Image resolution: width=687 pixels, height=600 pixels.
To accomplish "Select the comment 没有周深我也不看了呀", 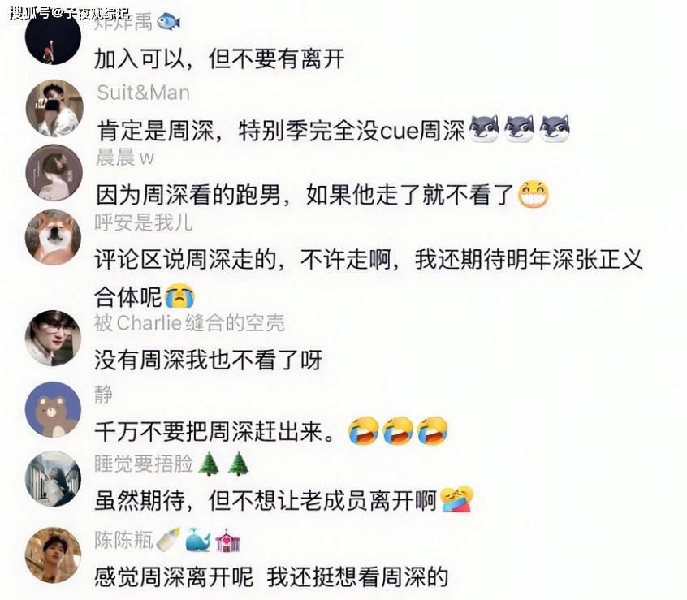I will coord(209,360).
